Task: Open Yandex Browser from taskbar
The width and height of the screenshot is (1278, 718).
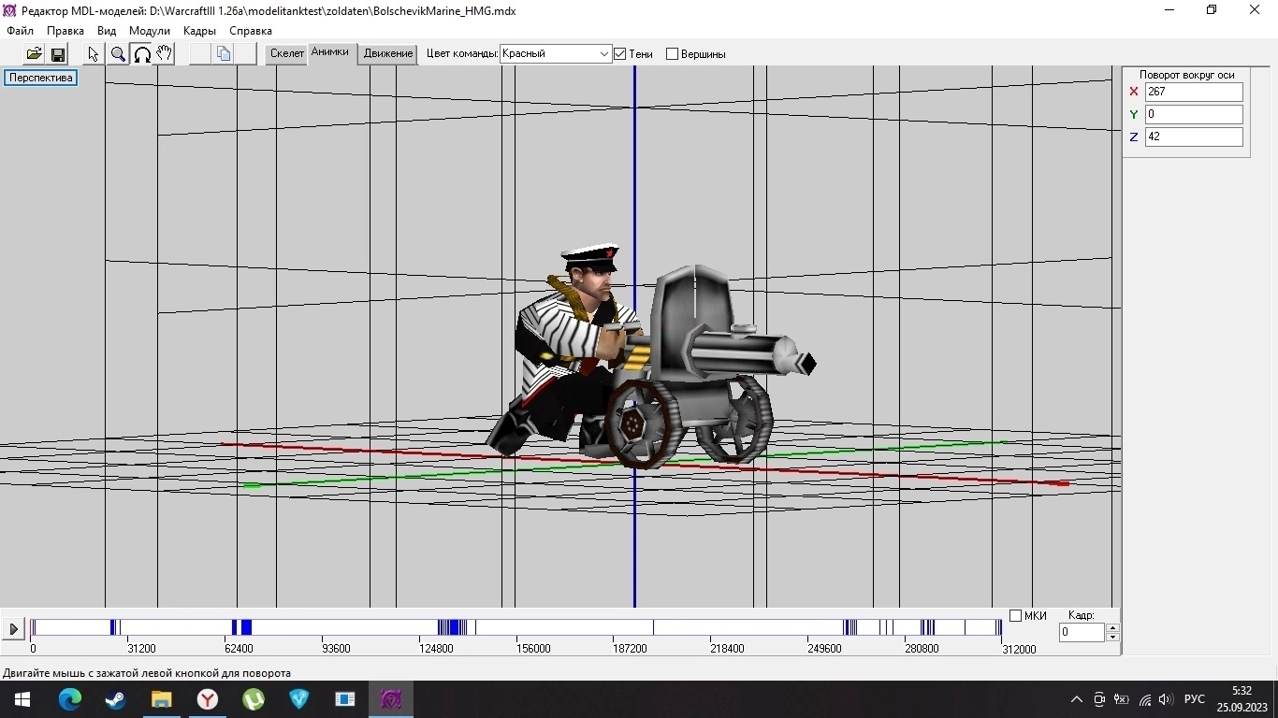Action: click(x=208, y=699)
